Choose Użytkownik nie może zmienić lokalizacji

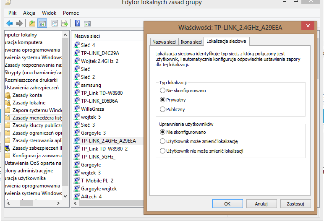point(163,151)
